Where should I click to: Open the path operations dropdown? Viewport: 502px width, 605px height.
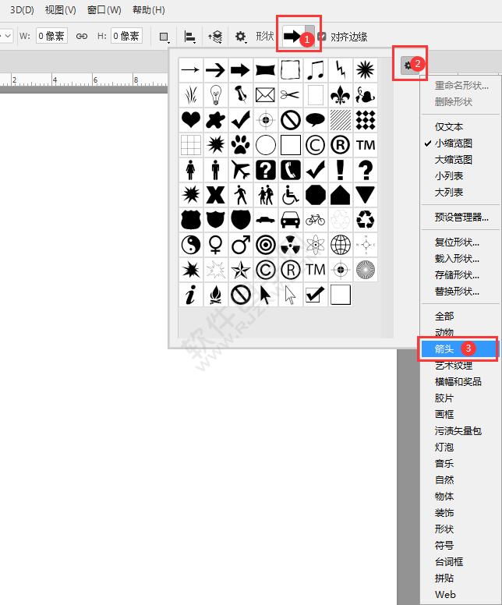(164, 37)
